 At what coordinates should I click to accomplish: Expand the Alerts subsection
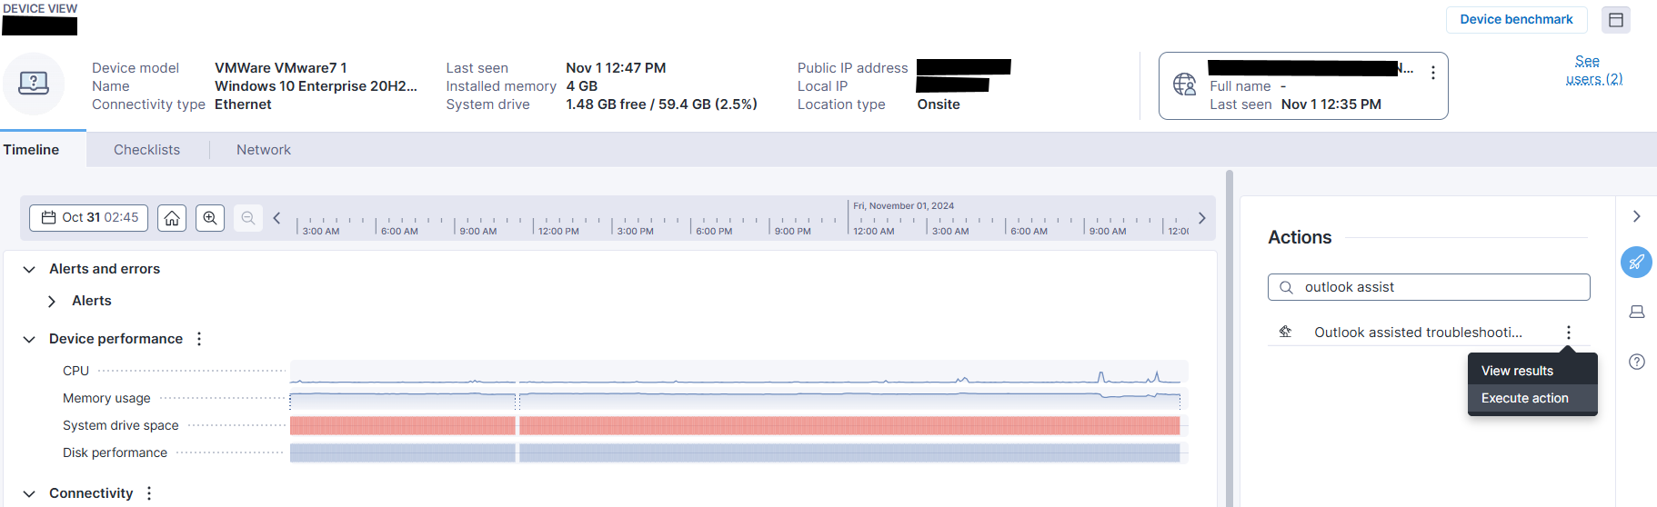tap(52, 301)
